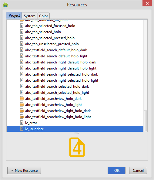This screenshot has height=180, width=154.
Task: Click the XML icon beside abc_textfield_searchview_right_holo_light
Action: pyautogui.click(x=22, y=117)
